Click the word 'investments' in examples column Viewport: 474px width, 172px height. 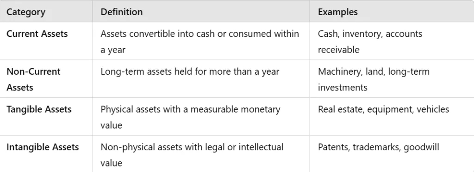(343, 87)
